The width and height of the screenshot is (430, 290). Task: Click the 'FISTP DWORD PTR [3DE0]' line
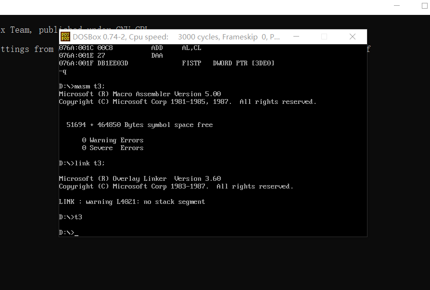pyautogui.click(x=167, y=63)
